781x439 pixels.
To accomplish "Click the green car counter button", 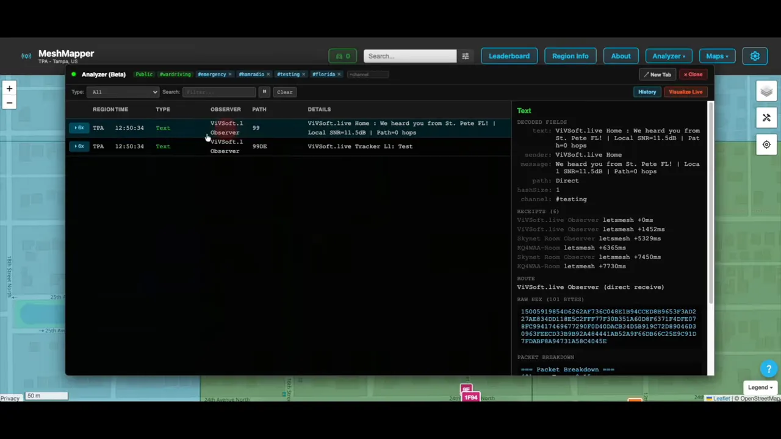I will [x=343, y=56].
